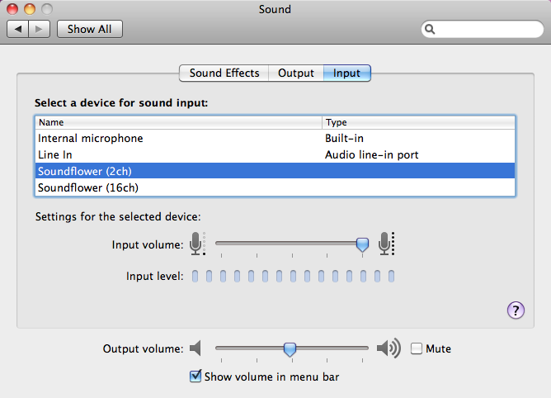
Task: Minimize the Sound window with yellow button
Action: point(30,9)
